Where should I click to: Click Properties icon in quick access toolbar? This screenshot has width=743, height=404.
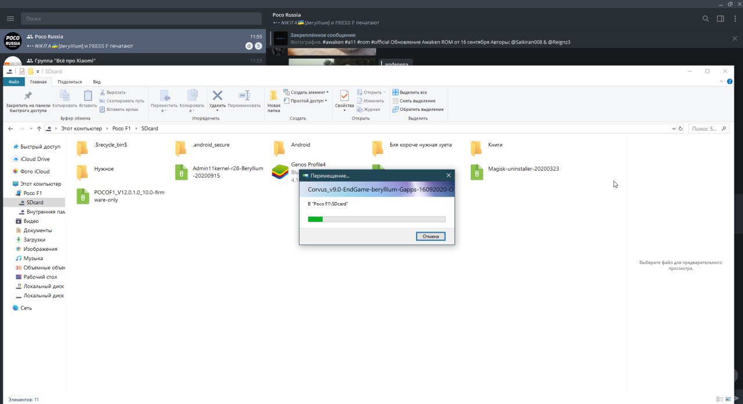22,71
